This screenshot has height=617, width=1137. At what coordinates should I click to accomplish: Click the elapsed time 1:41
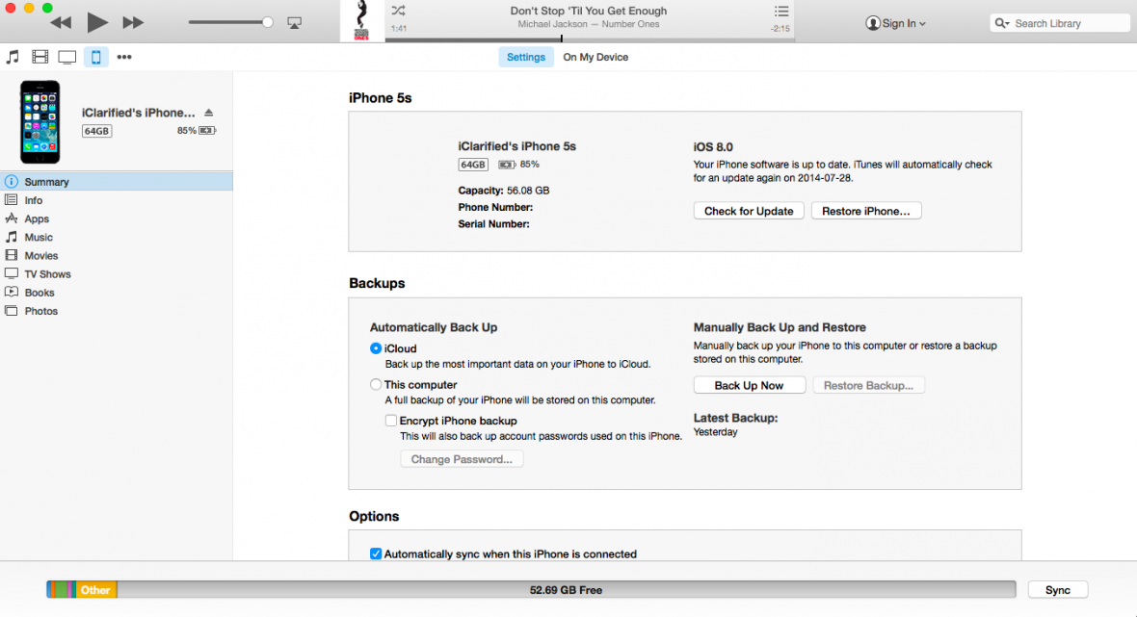tap(399, 28)
